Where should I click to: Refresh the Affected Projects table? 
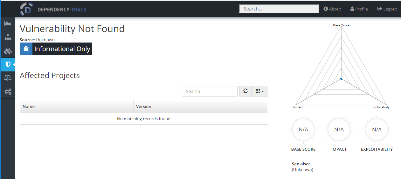click(x=245, y=91)
